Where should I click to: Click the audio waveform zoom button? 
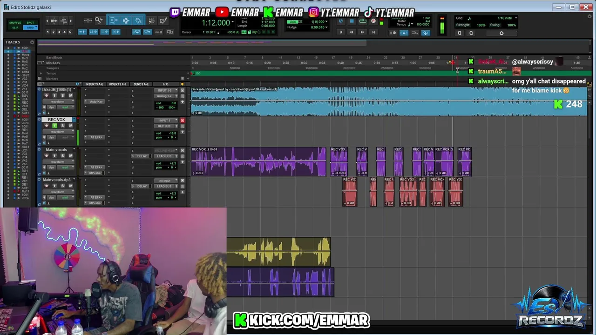point(54,20)
